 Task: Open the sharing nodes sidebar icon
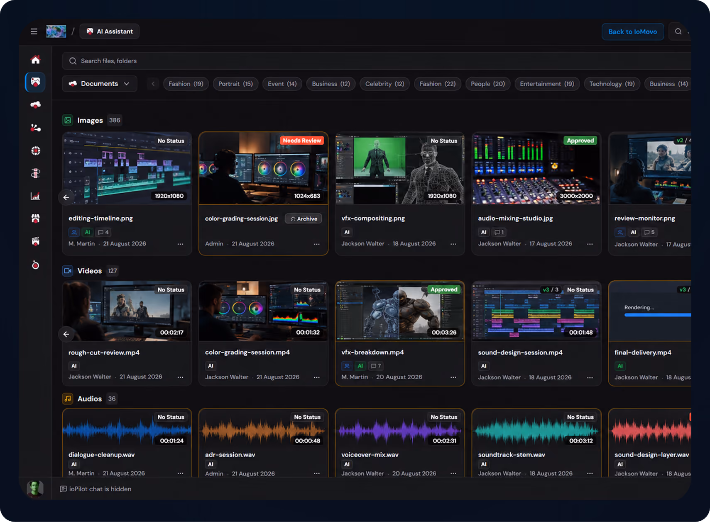pyautogui.click(x=36, y=128)
